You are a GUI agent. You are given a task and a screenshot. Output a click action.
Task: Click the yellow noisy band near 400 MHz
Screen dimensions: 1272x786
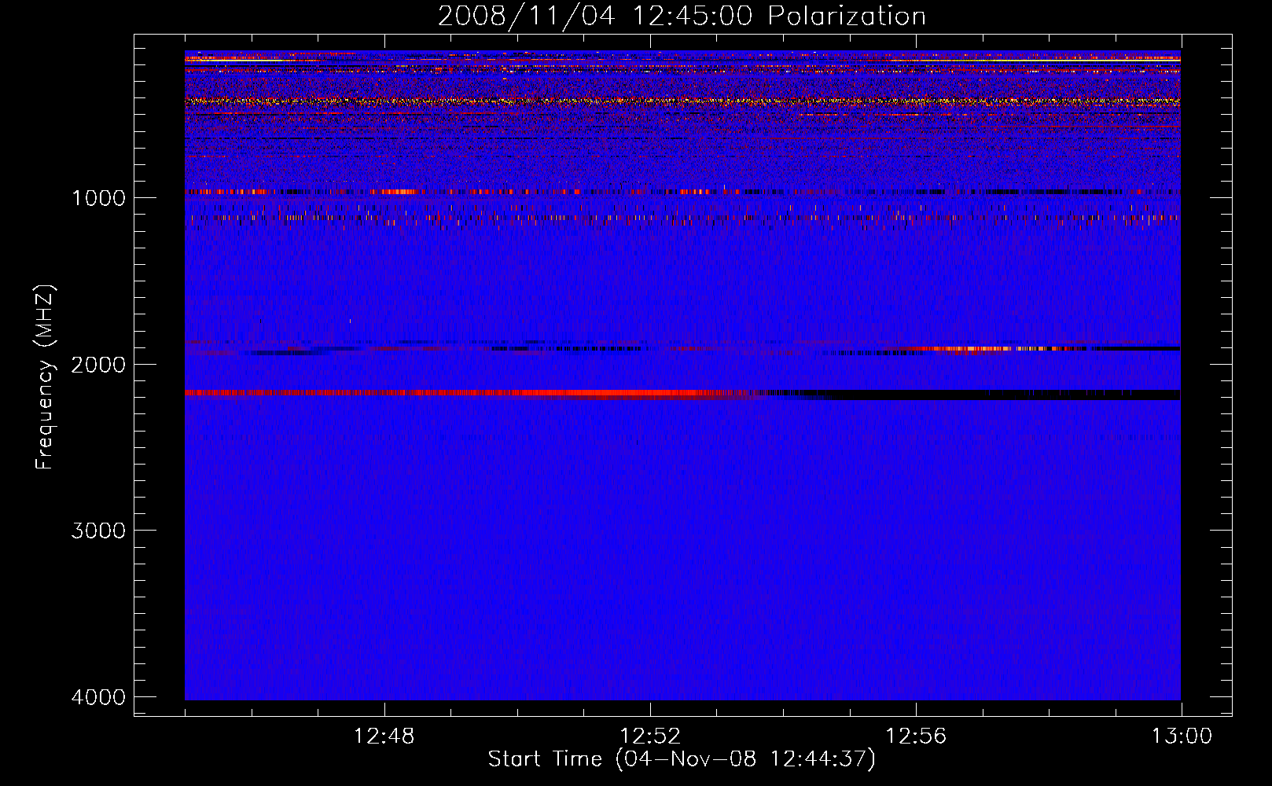tap(682, 101)
